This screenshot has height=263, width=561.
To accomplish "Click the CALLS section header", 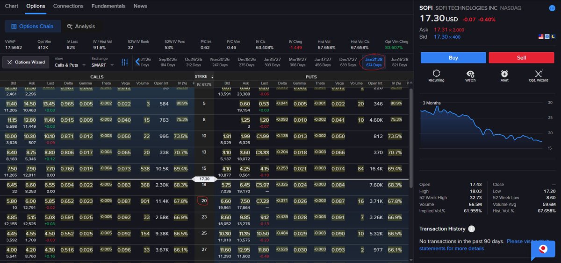I will pos(97,76).
